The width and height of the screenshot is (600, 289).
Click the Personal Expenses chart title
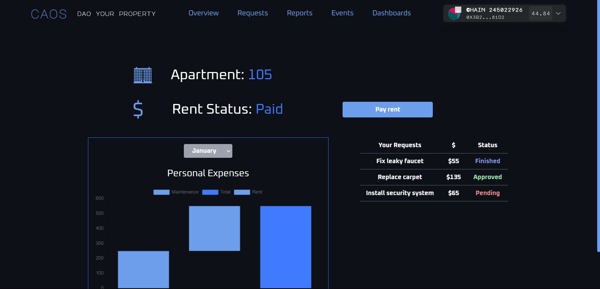click(208, 173)
